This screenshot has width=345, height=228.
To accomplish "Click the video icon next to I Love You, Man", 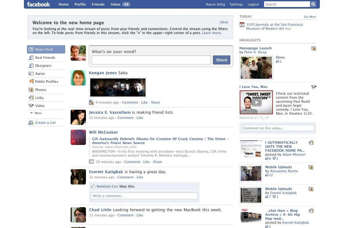I will 314,87.
